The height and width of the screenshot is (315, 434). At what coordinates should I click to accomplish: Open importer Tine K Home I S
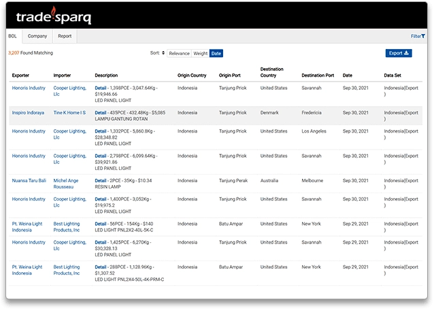(69, 113)
